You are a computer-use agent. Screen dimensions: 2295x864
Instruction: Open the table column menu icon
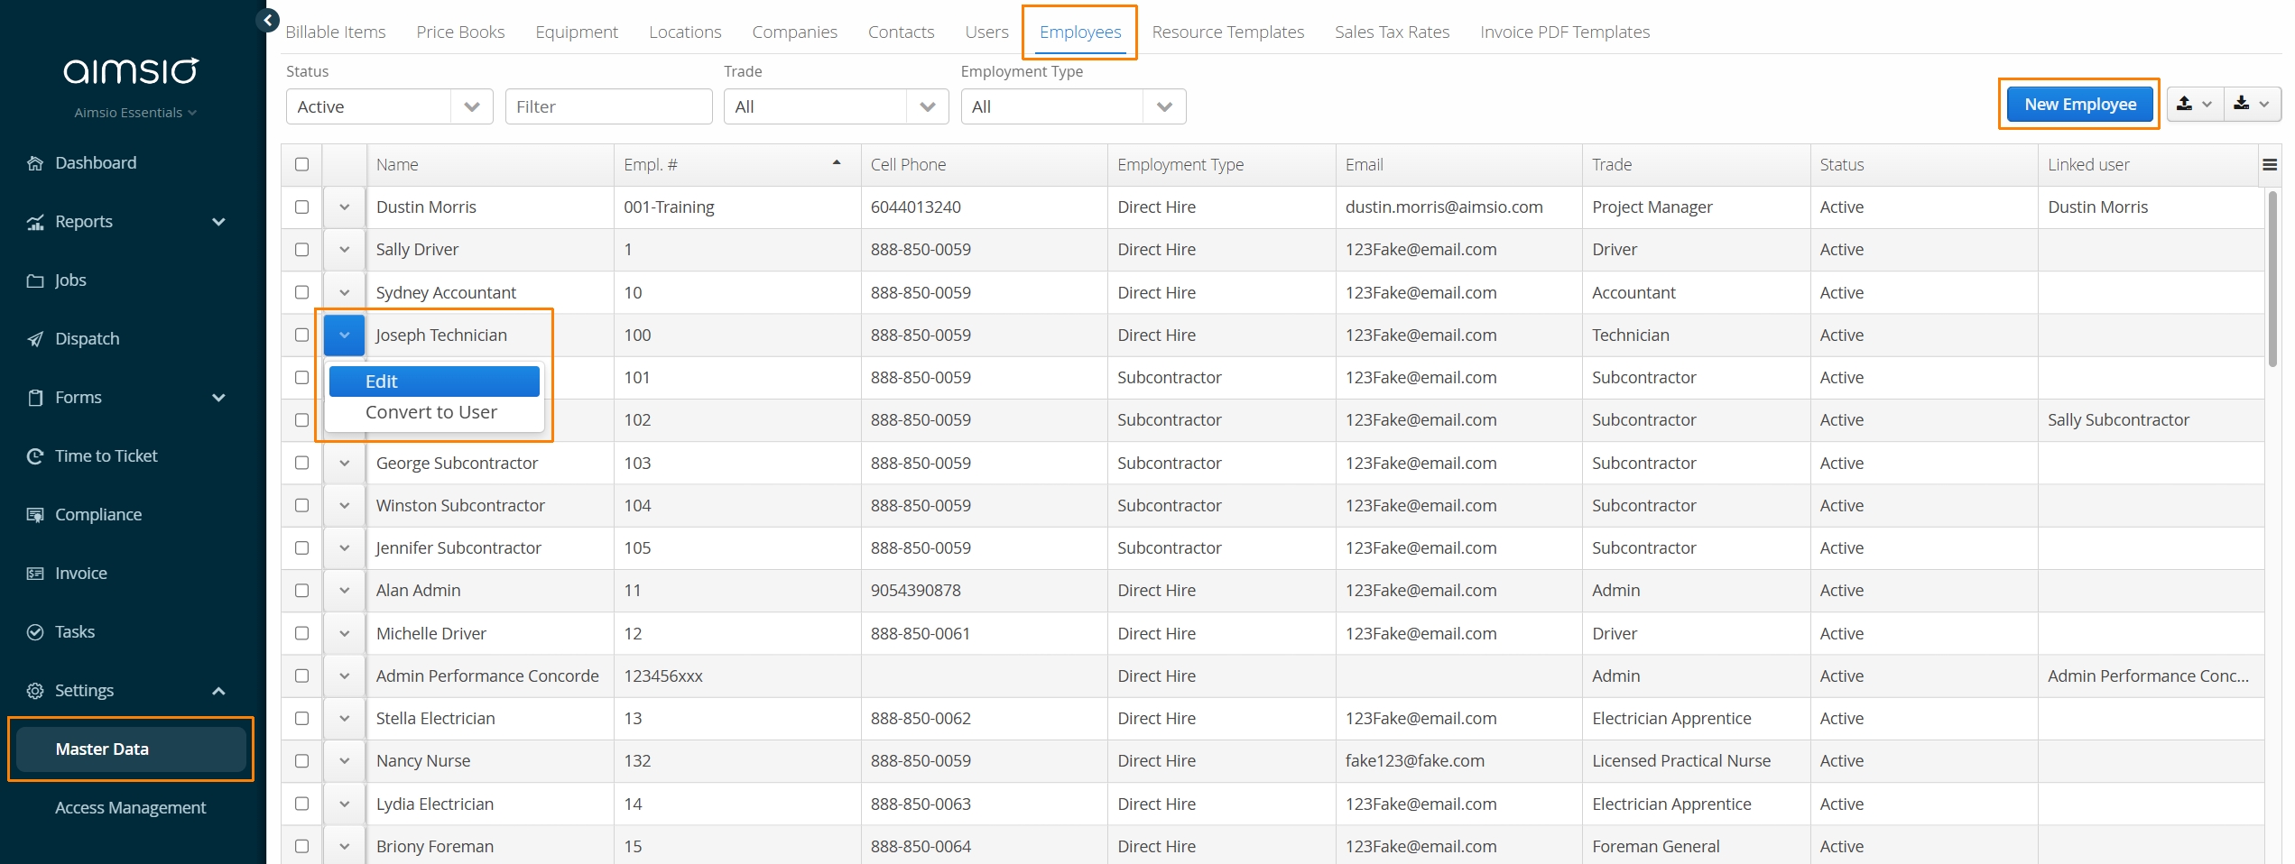[x=2270, y=164]
